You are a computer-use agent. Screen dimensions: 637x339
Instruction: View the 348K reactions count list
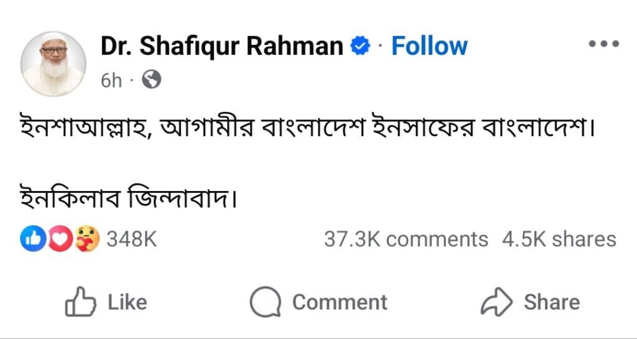131,239
